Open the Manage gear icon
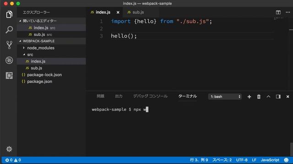This screenshot has height=164, width=293. click(x=9, y=149)
